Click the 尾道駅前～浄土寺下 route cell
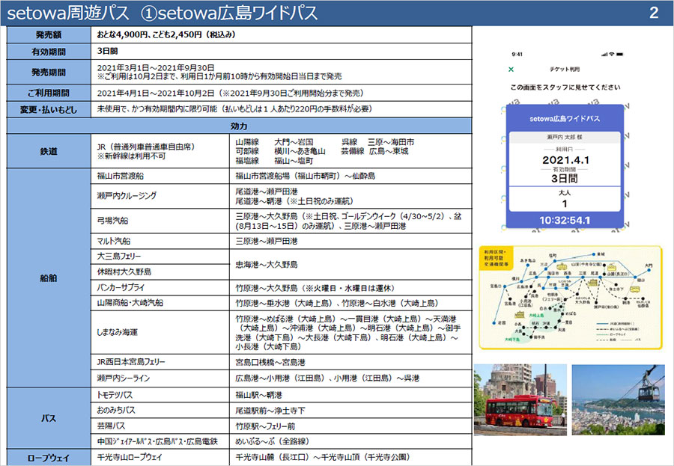 tap(350, 411)
